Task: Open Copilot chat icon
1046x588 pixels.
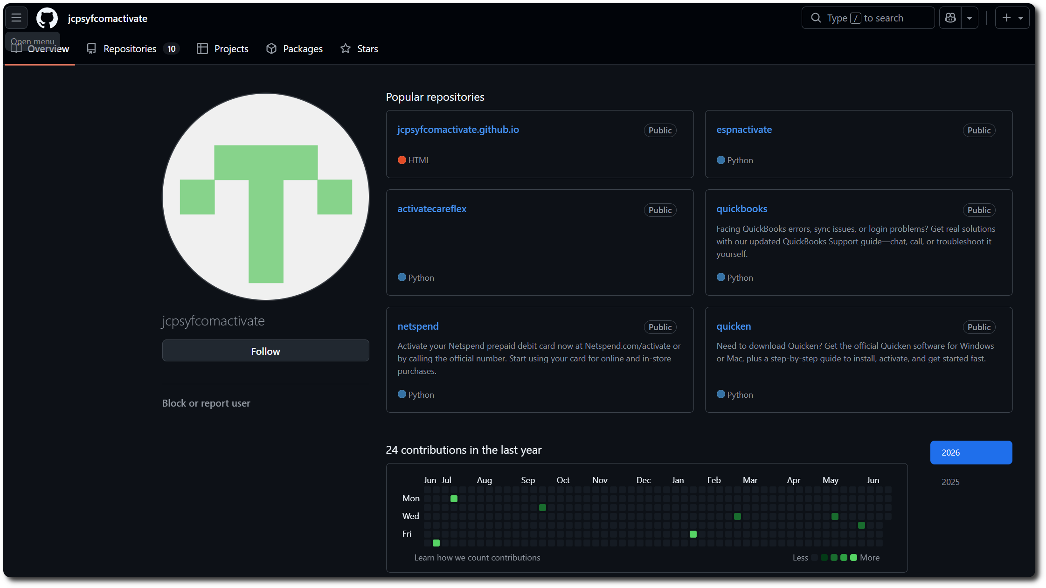Action: (x=950, y=18)
